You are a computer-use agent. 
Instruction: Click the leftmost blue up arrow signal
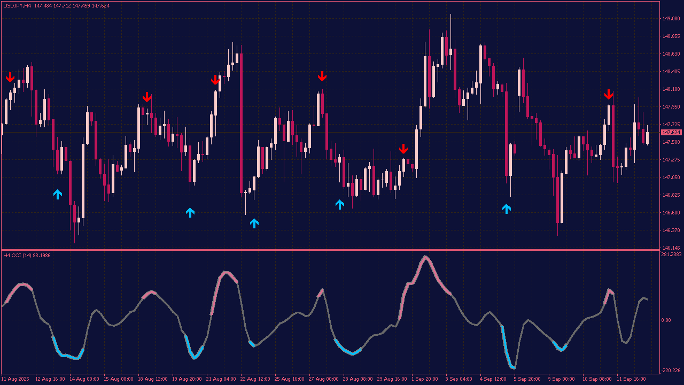tap(58, 194)
